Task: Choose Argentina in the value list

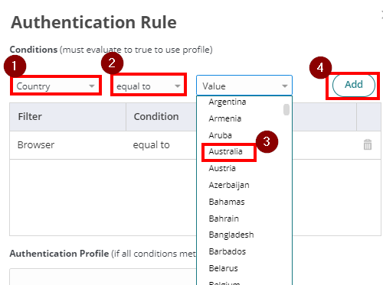Action: (228, 102)
